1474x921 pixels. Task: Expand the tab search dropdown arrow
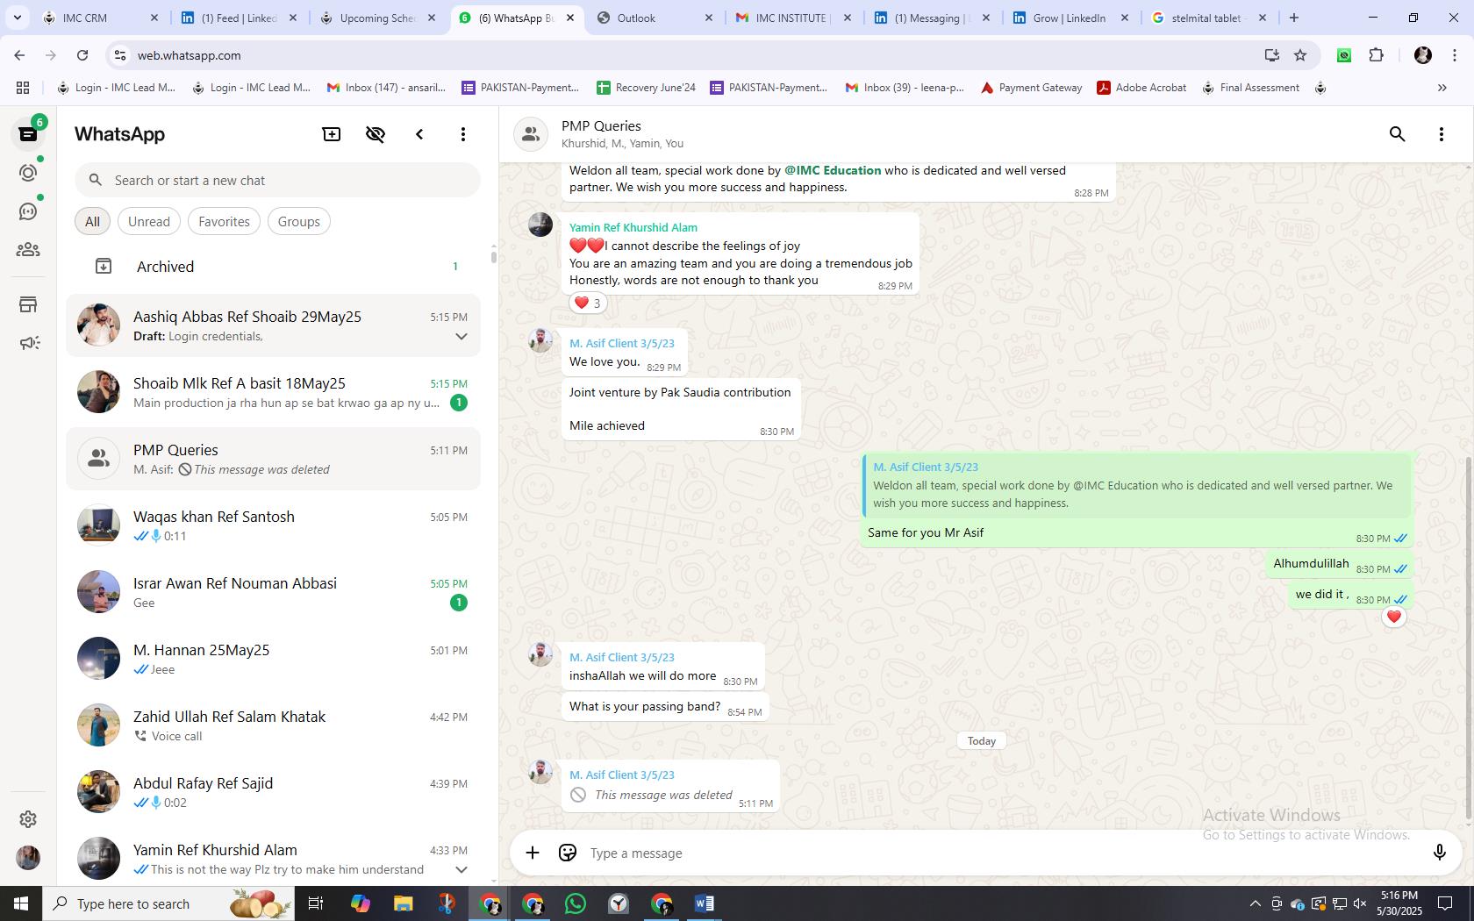[x=17, y=18]
